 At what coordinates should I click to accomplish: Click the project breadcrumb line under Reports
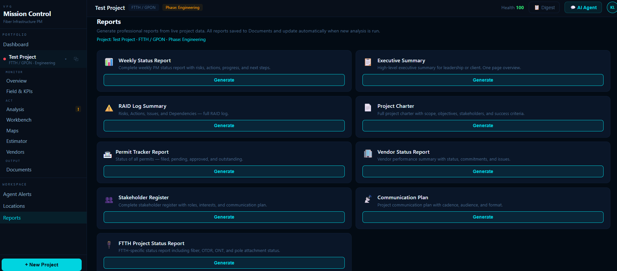pos(151,40)
